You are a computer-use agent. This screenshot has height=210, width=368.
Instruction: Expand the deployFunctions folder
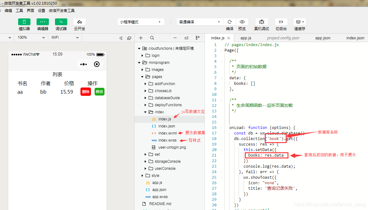[145, 105]
